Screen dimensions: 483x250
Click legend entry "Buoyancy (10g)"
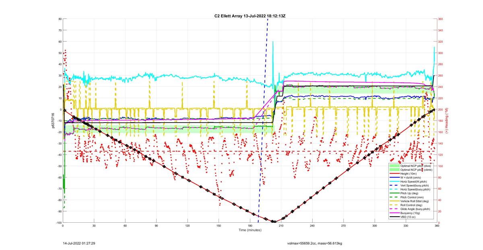click(x=410, y=213)
